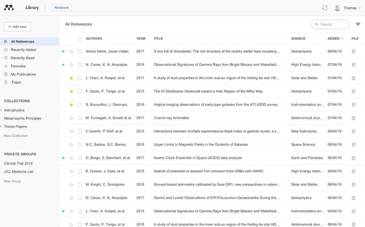This screenshot has height=227, width=365.
Task: Click into the Search field
Action: [332, 24]
